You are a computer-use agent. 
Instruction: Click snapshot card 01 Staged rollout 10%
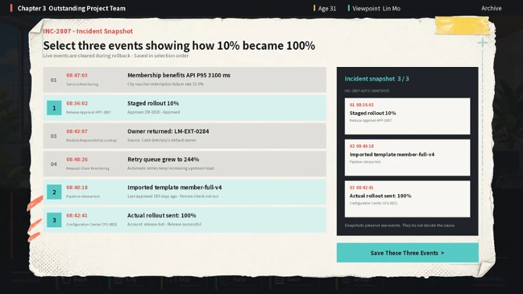point(407,116)
